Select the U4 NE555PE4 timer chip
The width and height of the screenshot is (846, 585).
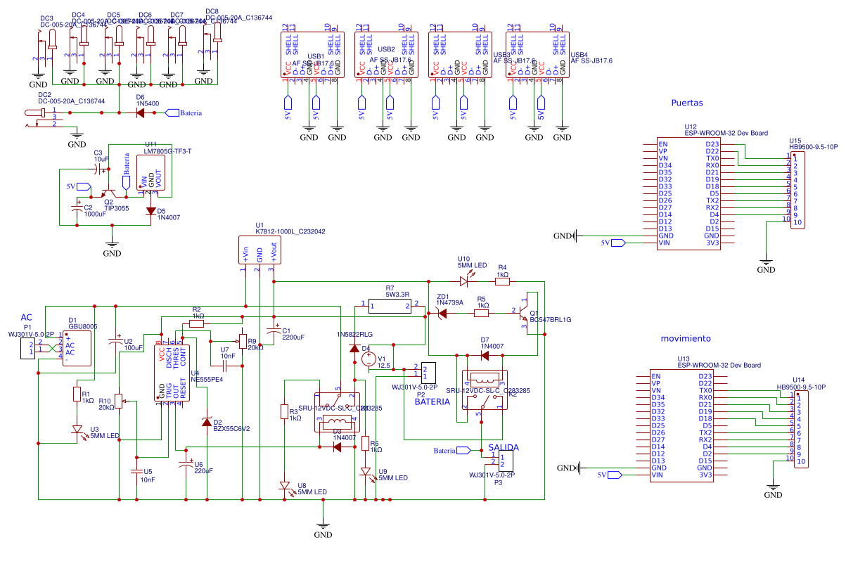172,373
